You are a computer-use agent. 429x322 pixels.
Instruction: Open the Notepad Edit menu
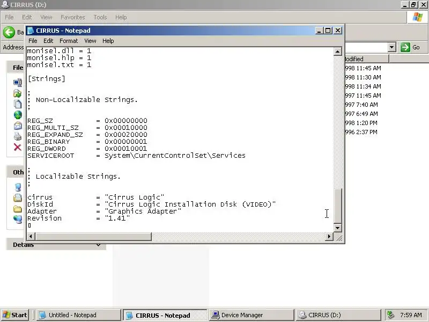pyautogui.click(x=48, y=41)
